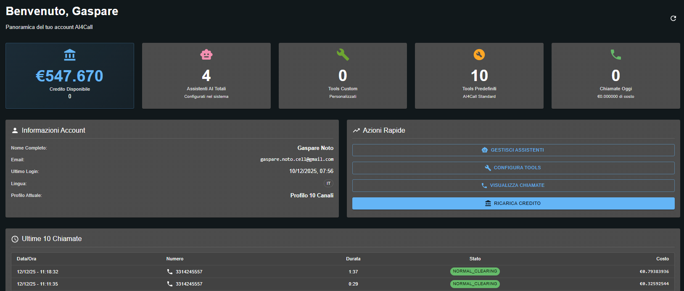The height and width of the screenshot is (291, 684).
Task: Click the €0.000000 di costo text
Action: click(616, 97)
